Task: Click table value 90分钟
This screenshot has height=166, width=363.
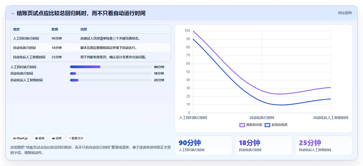Action: [57, 38]
